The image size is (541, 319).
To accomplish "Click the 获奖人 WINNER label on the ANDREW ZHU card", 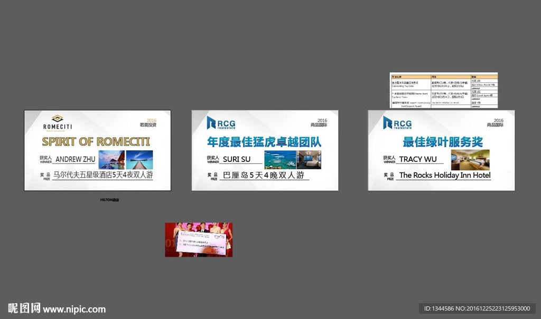I will [x=45, y=159].
